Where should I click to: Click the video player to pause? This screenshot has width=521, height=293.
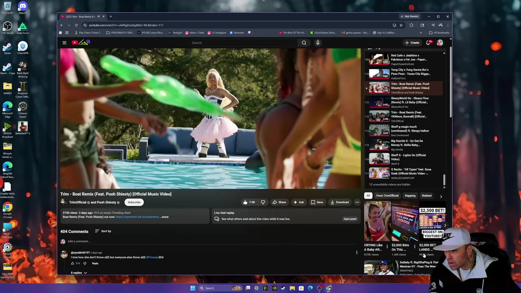click(x=210, y=118)
